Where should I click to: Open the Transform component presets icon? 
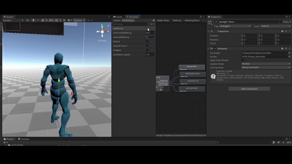pyautogui.click(x=286, y=31)
